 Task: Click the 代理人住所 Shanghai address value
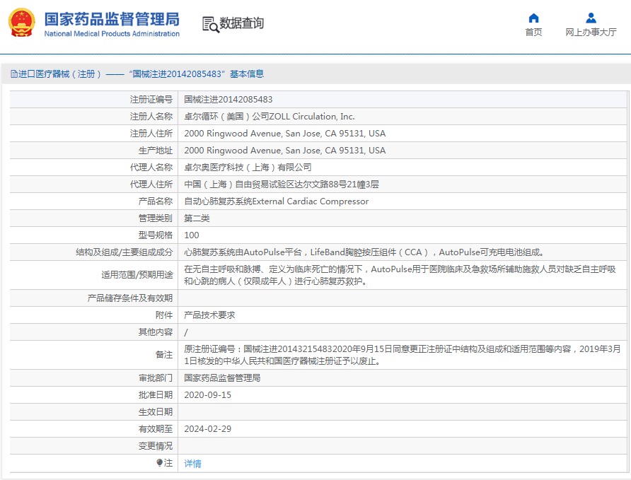[282, 184]
